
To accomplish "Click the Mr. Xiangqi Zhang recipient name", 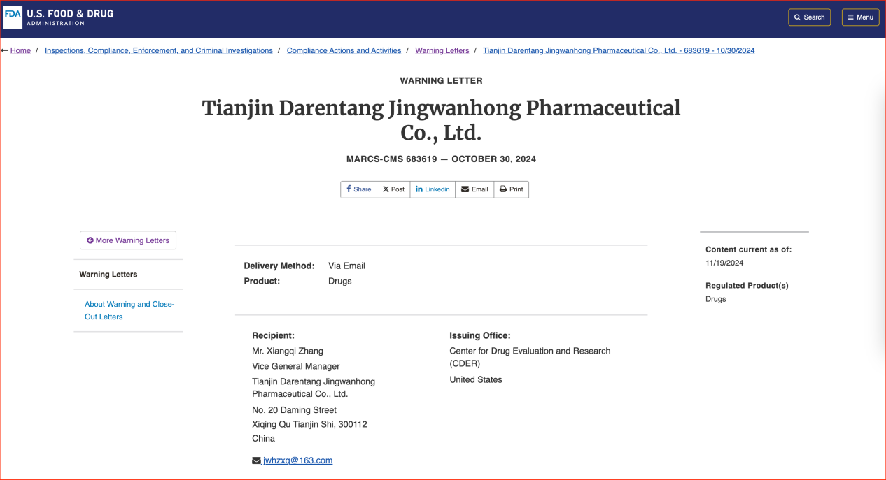I will click(x=288, y=351).
